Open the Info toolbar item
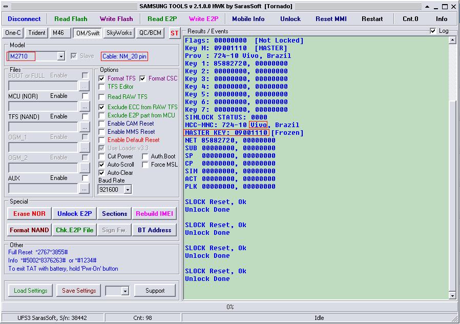This screenshot has height=324, width=460. coord(441,19)
